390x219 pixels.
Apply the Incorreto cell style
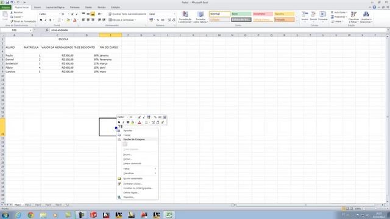263,14
